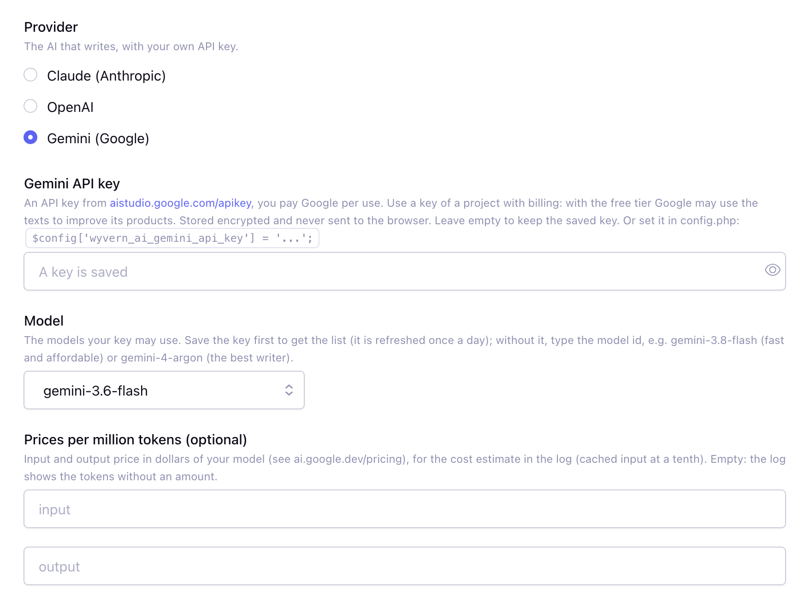Choose the OpenAI provider radio button
This screenshot has width=810, height=600.
pyautogui.click(x=30, y=106)
